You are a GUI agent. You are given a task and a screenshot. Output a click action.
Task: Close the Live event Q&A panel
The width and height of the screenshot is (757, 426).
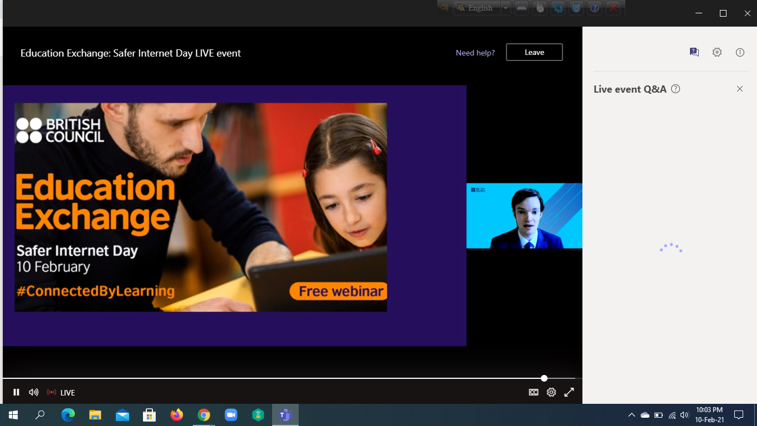pyautogui.click(x=740, y=89)
